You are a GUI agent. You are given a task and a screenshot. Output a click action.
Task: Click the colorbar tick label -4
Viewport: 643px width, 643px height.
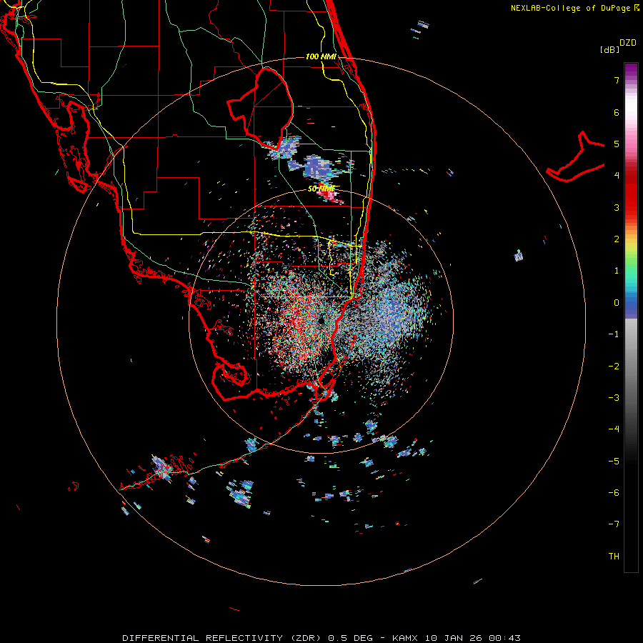coord(614,429)
